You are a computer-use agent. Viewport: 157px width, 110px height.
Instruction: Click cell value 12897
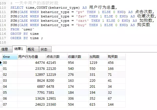point(40,75)
